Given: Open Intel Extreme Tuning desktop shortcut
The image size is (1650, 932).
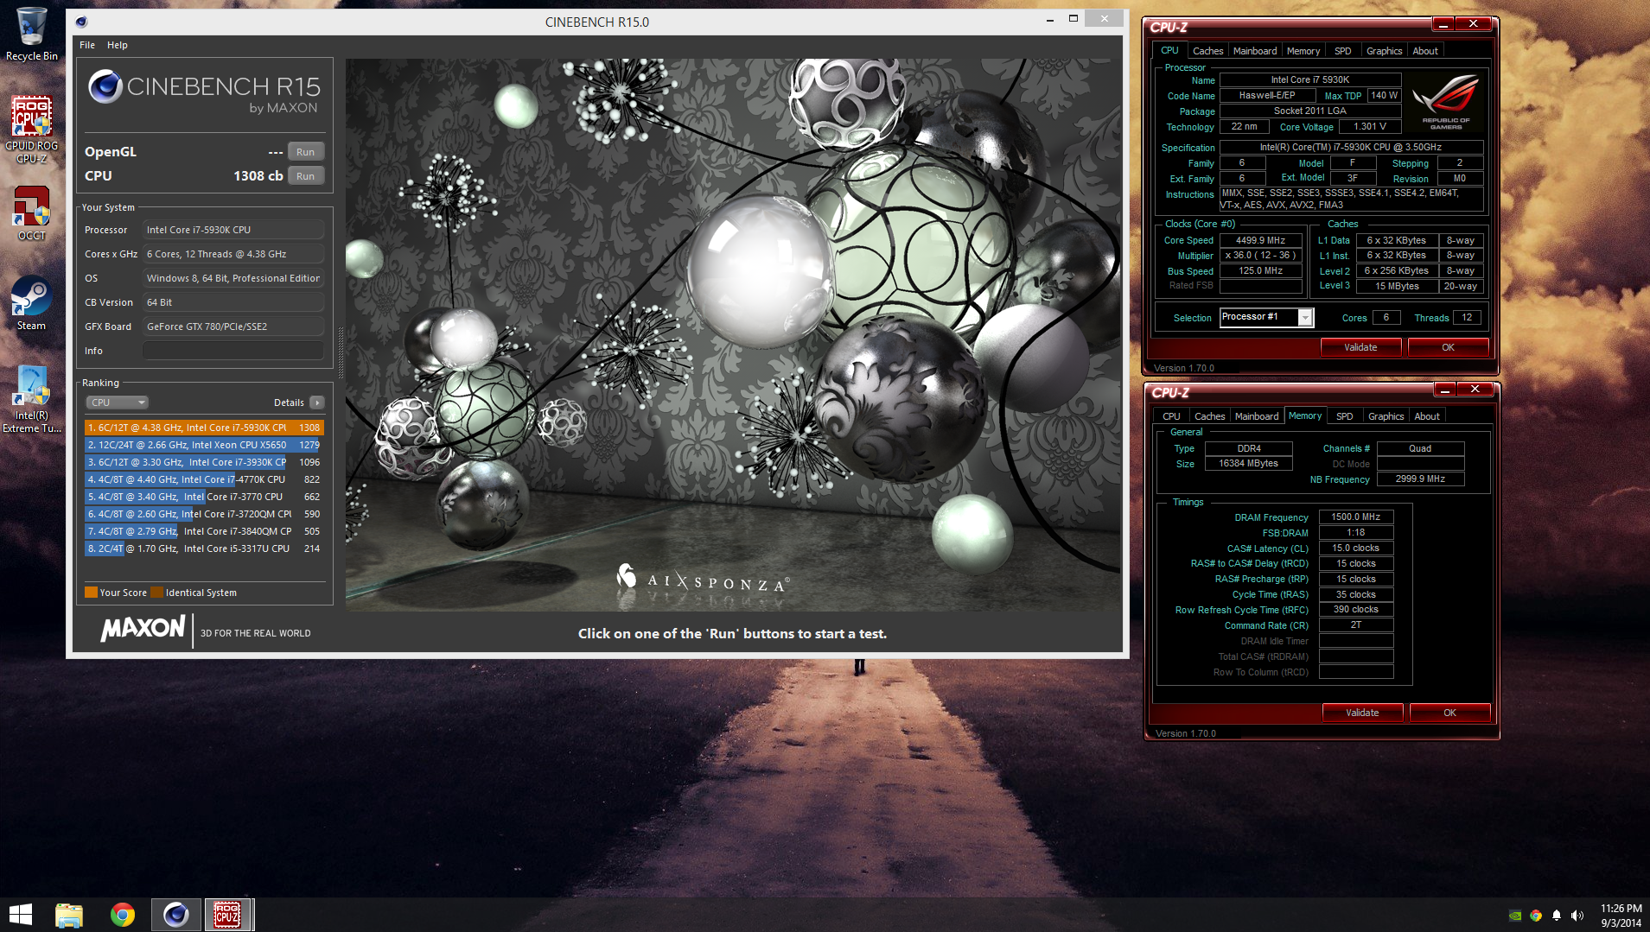Looking at the screenshot, I should pyautogui.click(x=32, y=399).
